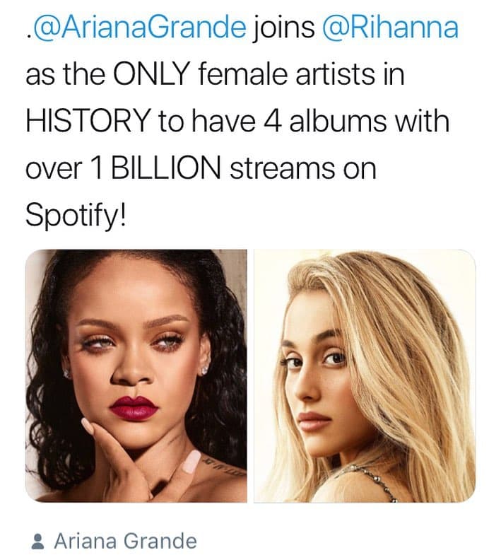This screenshot has height=555, width=501.
Task: Tap the tweet line "as the ONLY female artists in"
Action: click(215, 74)
